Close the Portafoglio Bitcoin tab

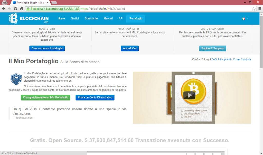[48, 3]
